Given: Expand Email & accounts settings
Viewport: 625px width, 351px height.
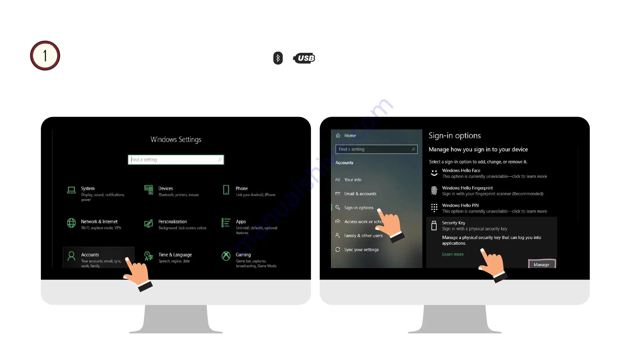Looking at the screenshot, I should (x=360, y=193).
